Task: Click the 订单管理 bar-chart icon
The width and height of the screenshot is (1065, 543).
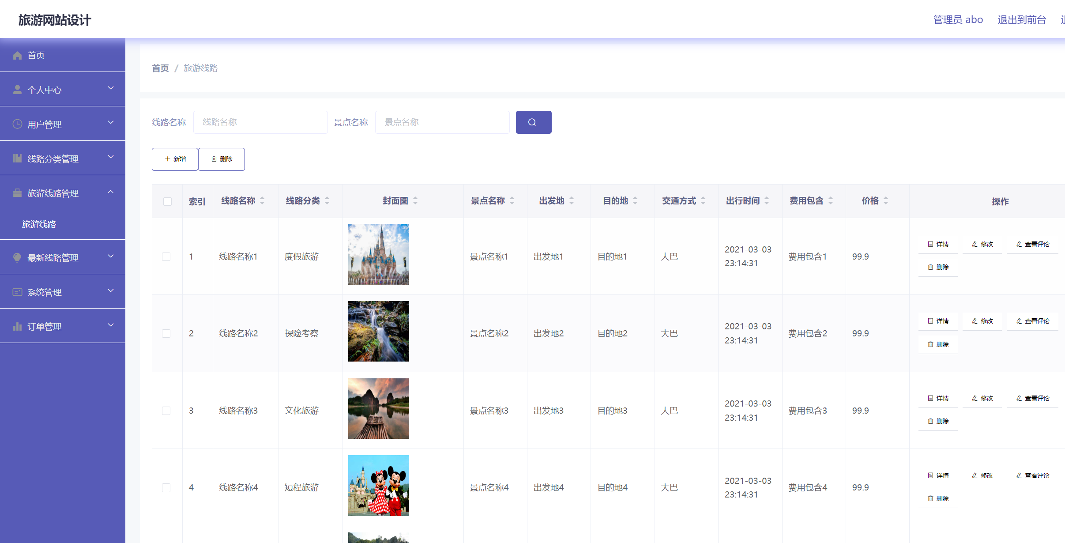Action: [x=18, y=326]
